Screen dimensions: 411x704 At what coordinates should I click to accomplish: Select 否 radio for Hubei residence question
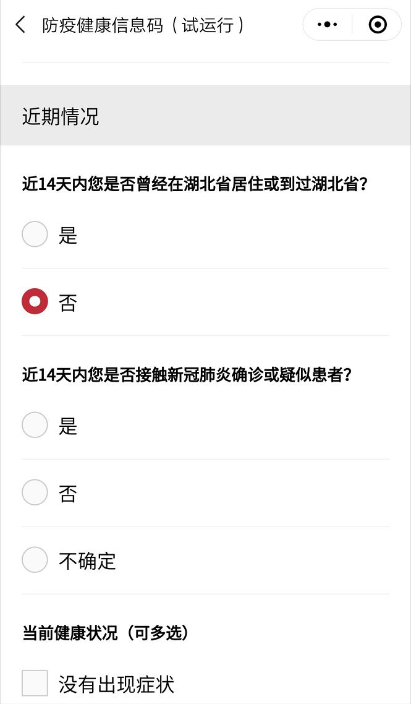click(x=35, y=302)
